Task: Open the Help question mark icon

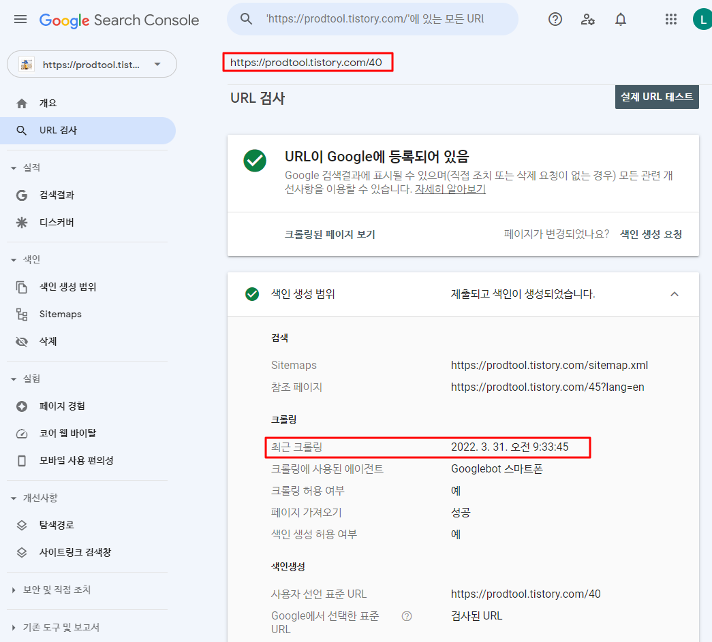Action: point(555,19)
